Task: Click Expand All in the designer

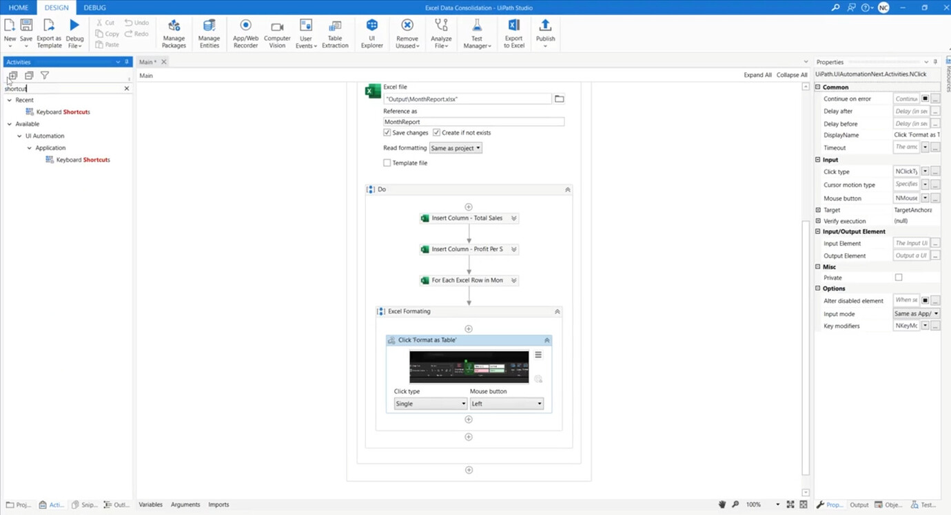Action: (757, 74)
